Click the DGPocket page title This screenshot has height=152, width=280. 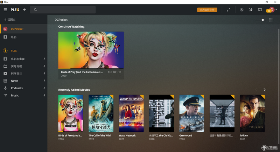[x=61, y=20]
